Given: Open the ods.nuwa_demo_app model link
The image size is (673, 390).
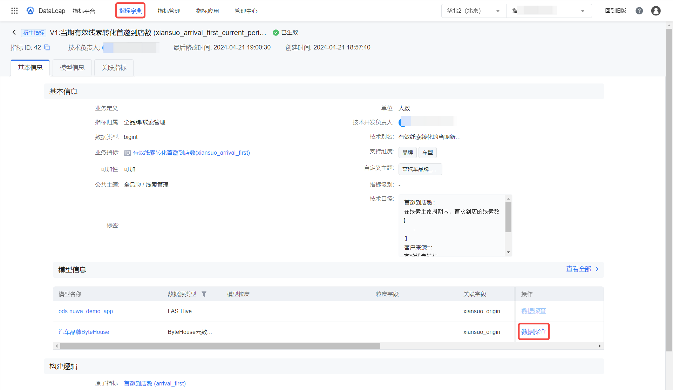Looking at the screenshot, I should (x=86, y=311).
